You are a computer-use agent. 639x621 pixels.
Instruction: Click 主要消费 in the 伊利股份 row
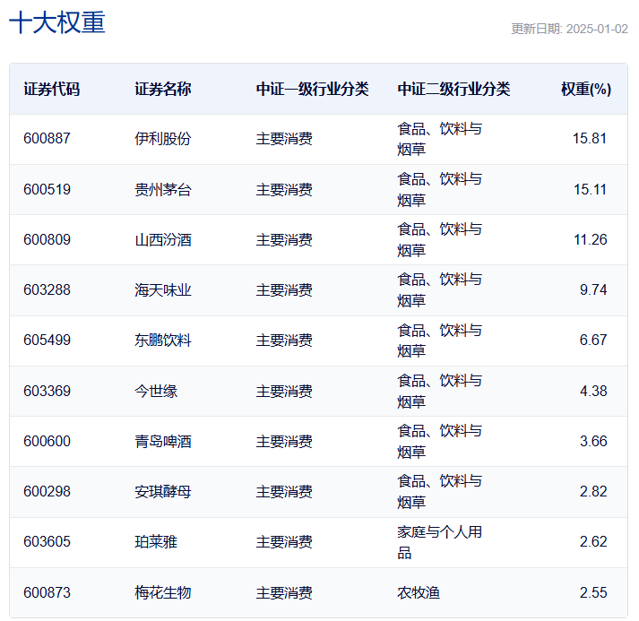tap(284, 139)
